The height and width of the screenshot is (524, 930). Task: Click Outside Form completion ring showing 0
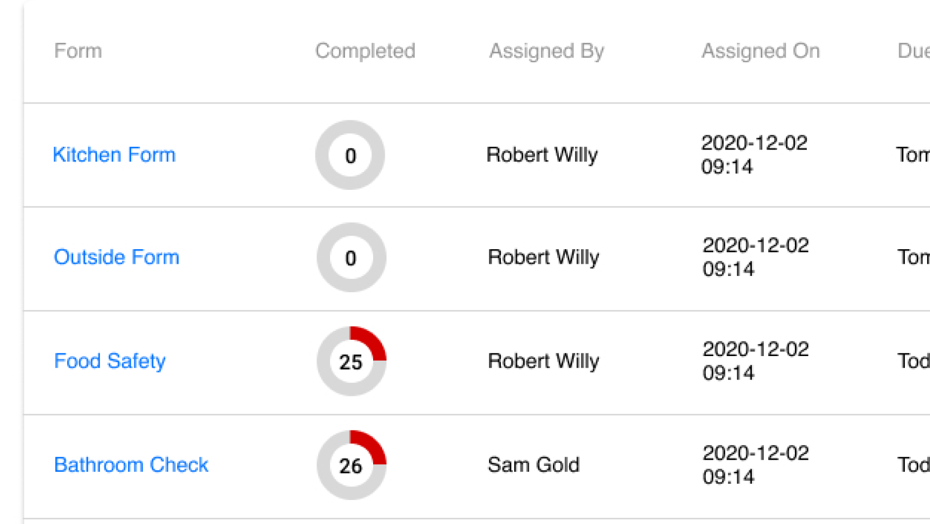351,258
